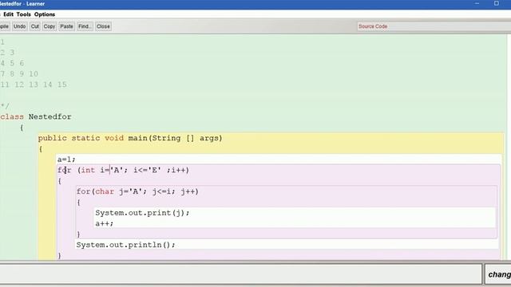Click the Paste toolbar button
The image size is (511, 287).
pos(66,26)
